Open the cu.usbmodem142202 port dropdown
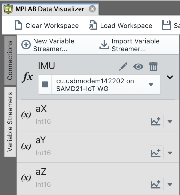The height and width of the screenshot is (195, 180). [x=151, y=84]
